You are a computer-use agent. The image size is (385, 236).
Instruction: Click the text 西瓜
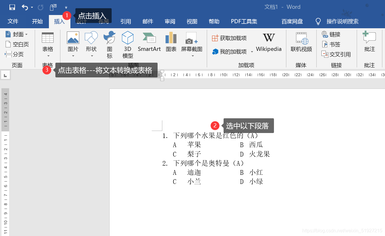[x=256, y=145]
